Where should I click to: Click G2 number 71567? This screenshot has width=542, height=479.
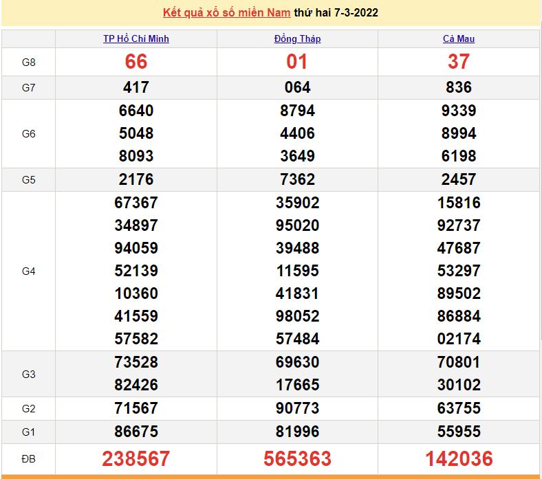click(x=136, y=408)
